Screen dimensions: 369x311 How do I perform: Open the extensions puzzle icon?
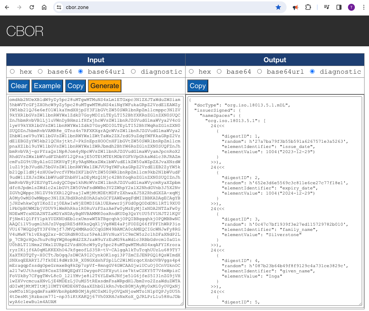pyautogui.click(x=308, y=7)
